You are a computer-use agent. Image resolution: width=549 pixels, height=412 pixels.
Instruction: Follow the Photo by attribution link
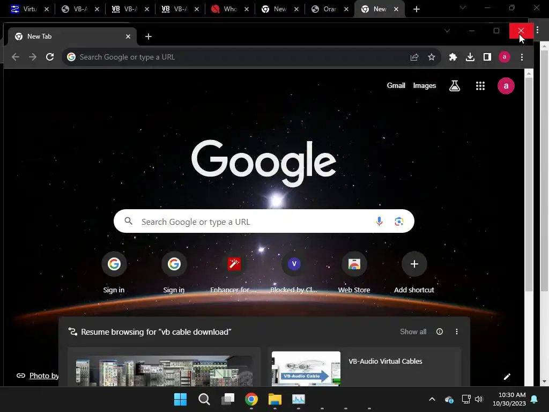pyautogui.click(x=44, y=376)
